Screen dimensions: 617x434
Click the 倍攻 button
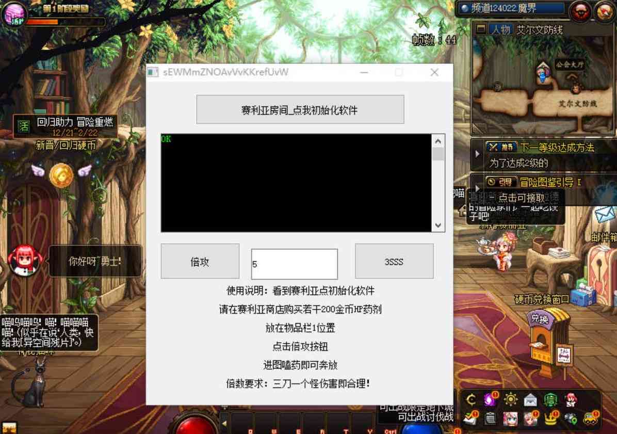click(200, 261)
